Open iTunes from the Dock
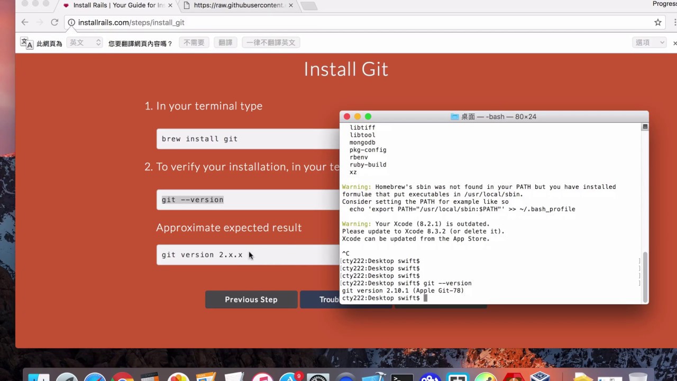Image resolution: width=677 pixels, height=381 pixels. click(262, 378)
